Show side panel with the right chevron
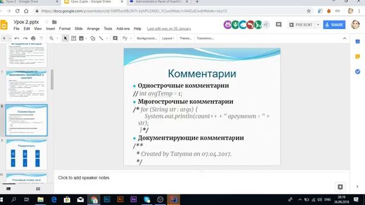Image resolution: width=365 pixels, height=205 pixels. (358, 187)
